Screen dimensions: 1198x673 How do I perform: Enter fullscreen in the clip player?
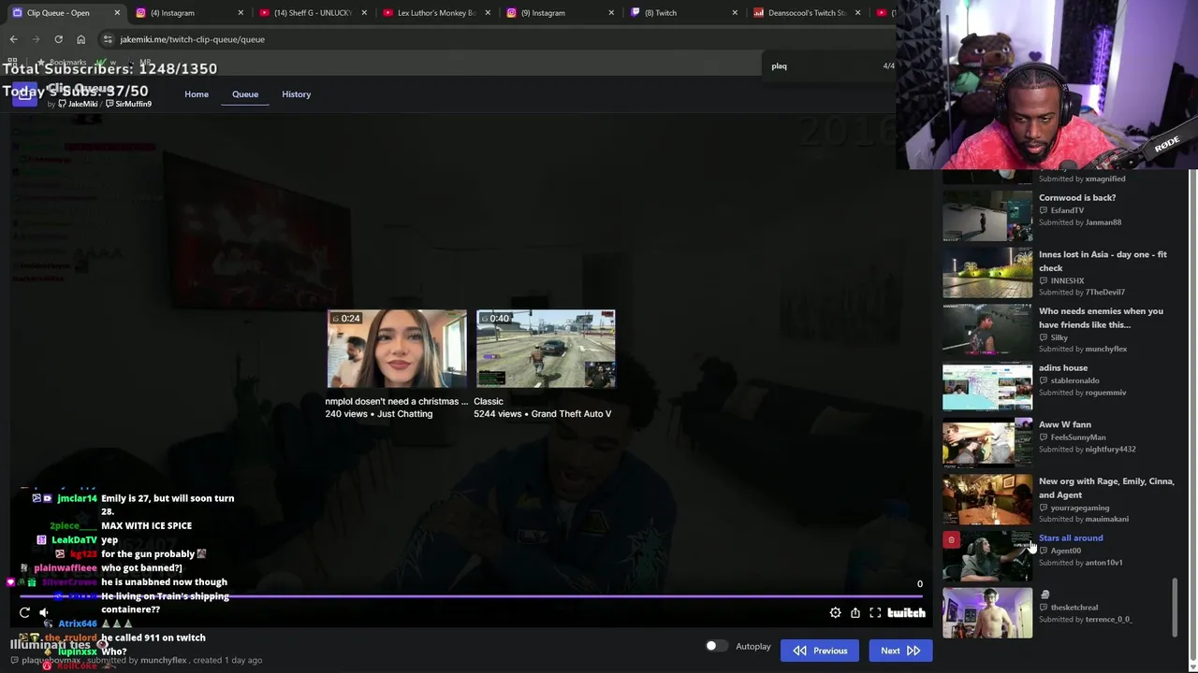[875, 613]
